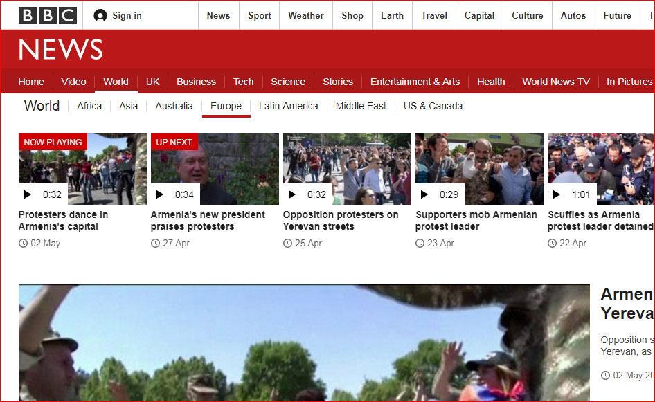
Task: Click the main video player image
Action: 304,343
